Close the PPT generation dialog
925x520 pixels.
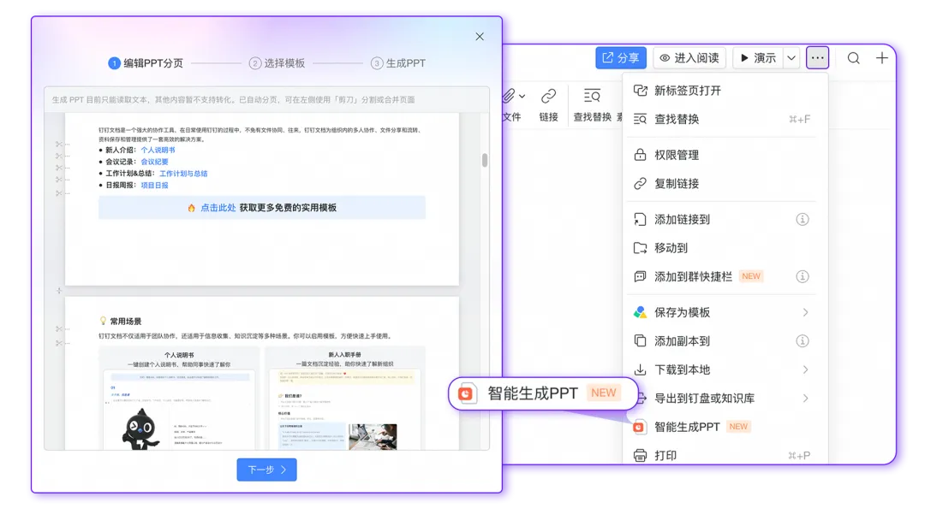[480, 37]
